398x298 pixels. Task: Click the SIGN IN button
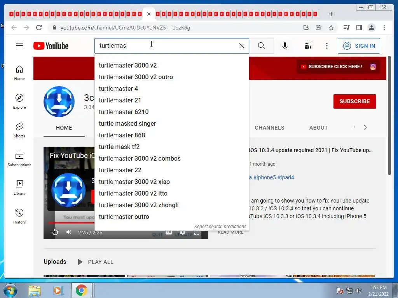click(359, 46)
